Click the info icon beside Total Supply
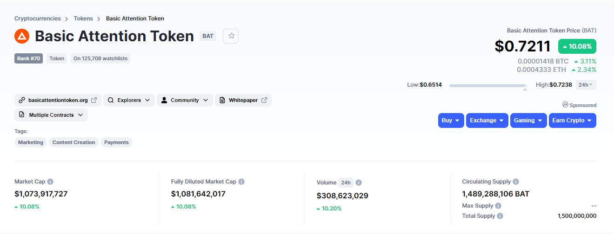The height and width of the screenshot is (234, 614). [x=500, y=216]
